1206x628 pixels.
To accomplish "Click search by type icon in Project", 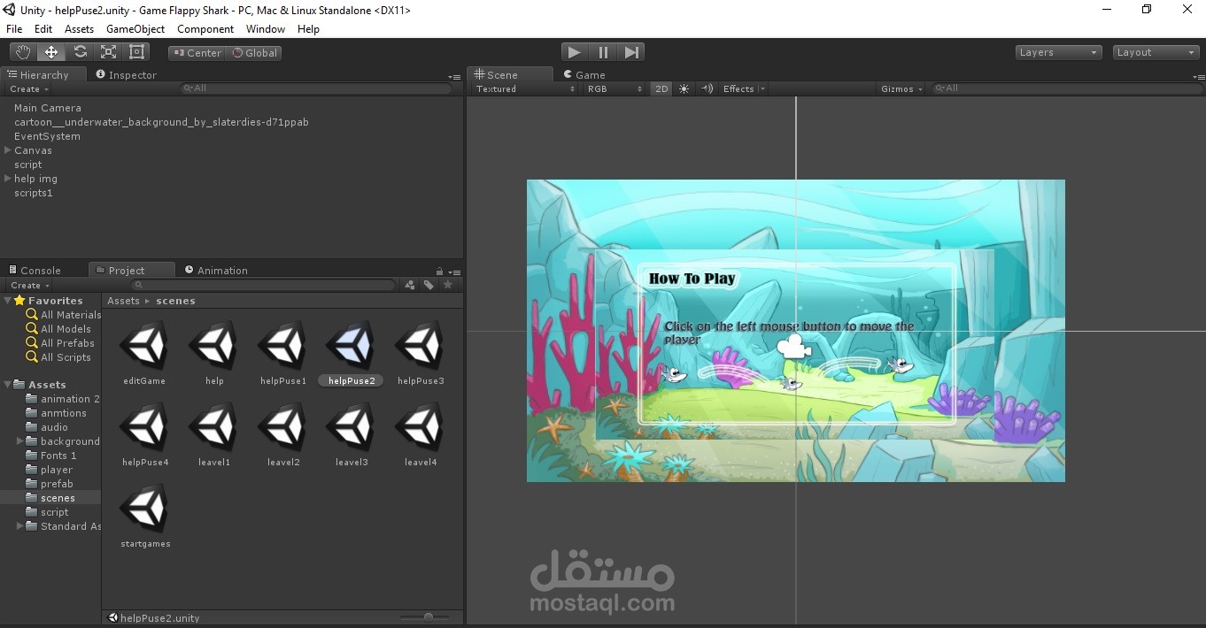I will (409, 285).
